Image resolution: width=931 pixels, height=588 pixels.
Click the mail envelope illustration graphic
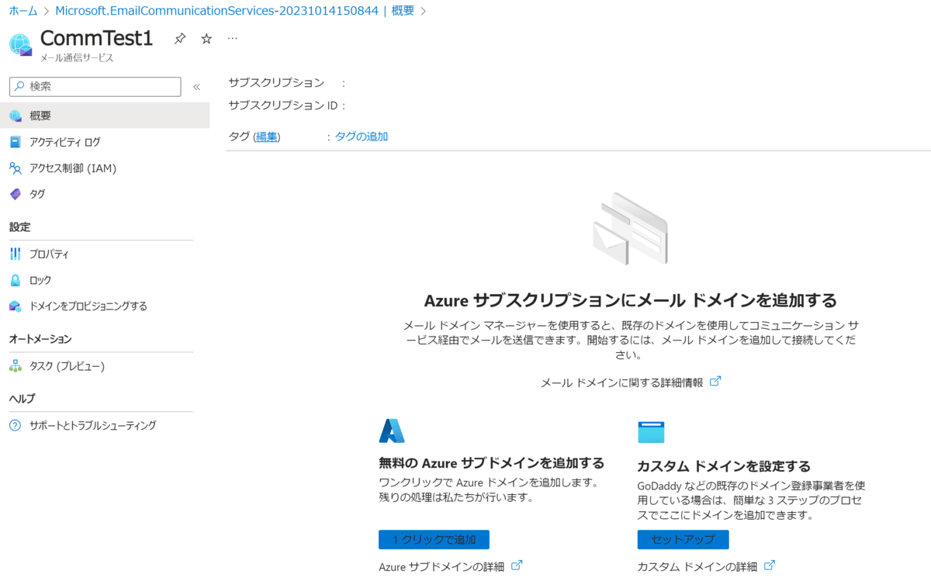point(630,230)
